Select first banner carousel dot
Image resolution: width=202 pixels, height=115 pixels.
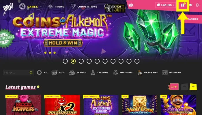coord(65,61)
